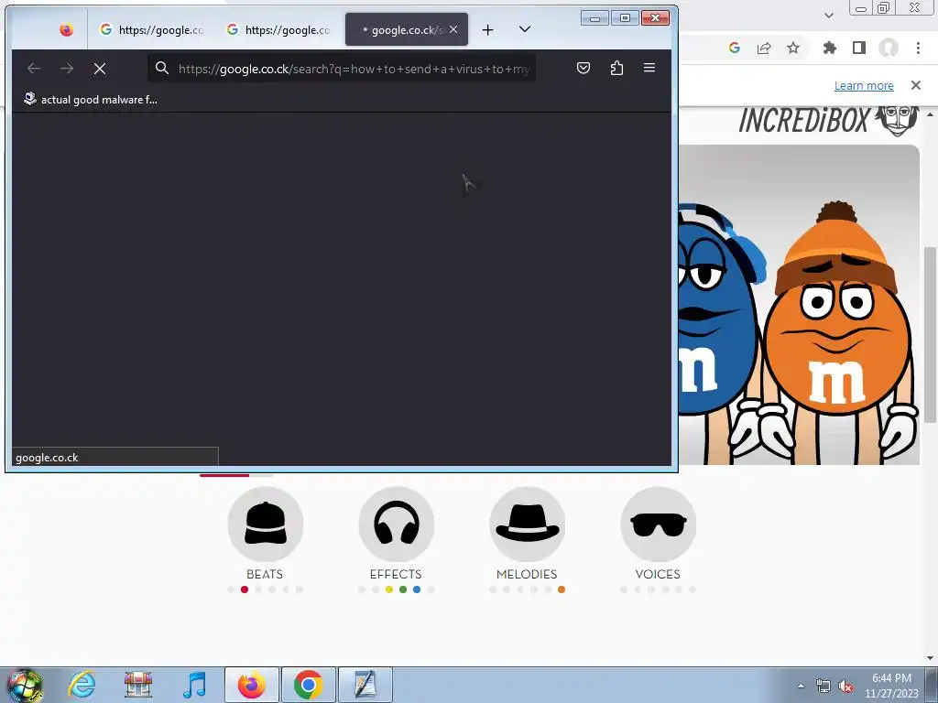Open the Windows Start menu
Screen dimensions: 938x703
tap(24, 685)
